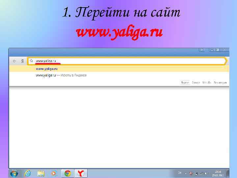Open the volume speaker tray icon
The width and height of the screenshot is (237, 178).
[206, 174]
